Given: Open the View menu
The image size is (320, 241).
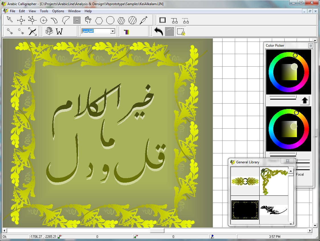Looking at the screenshot, I should point(32,11).
